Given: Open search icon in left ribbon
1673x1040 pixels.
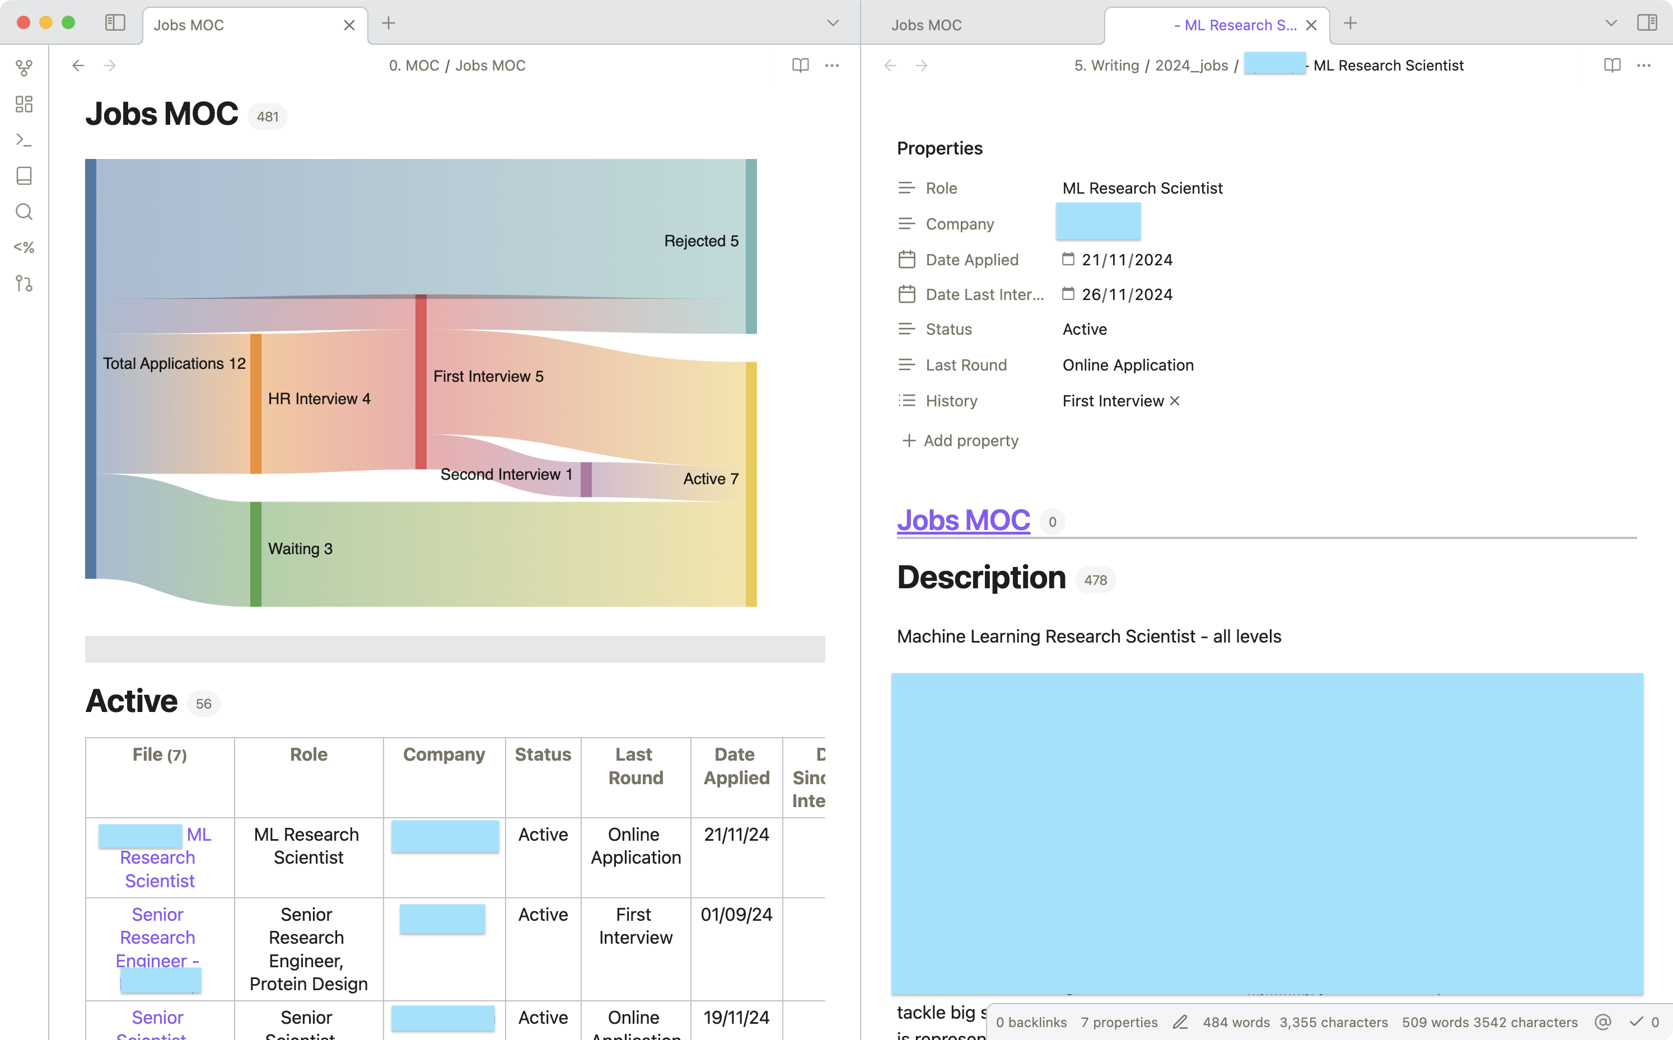Looking at the screenshot, I should [24, 211].
